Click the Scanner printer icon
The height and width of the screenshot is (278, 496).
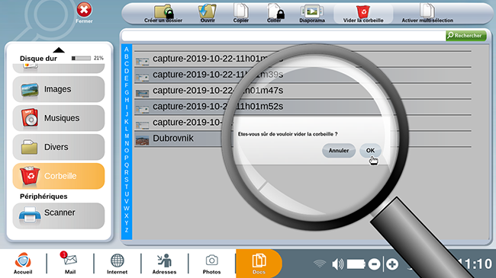click(30, 215)
